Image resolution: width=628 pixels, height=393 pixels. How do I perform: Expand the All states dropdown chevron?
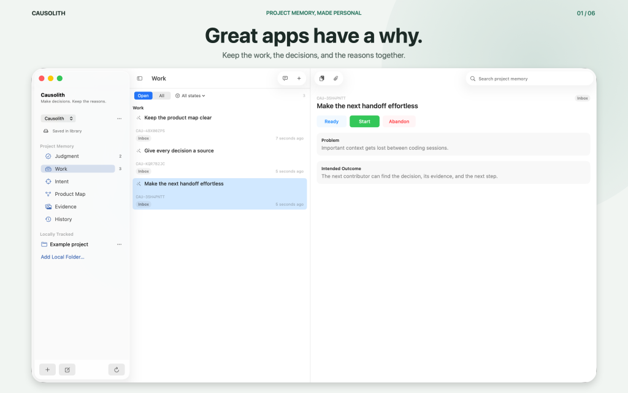(x=204, y=96)
